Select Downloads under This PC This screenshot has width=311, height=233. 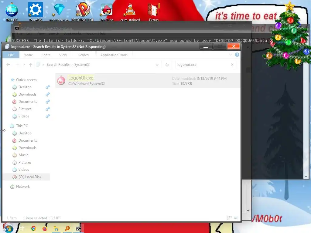tap(27, 148)
